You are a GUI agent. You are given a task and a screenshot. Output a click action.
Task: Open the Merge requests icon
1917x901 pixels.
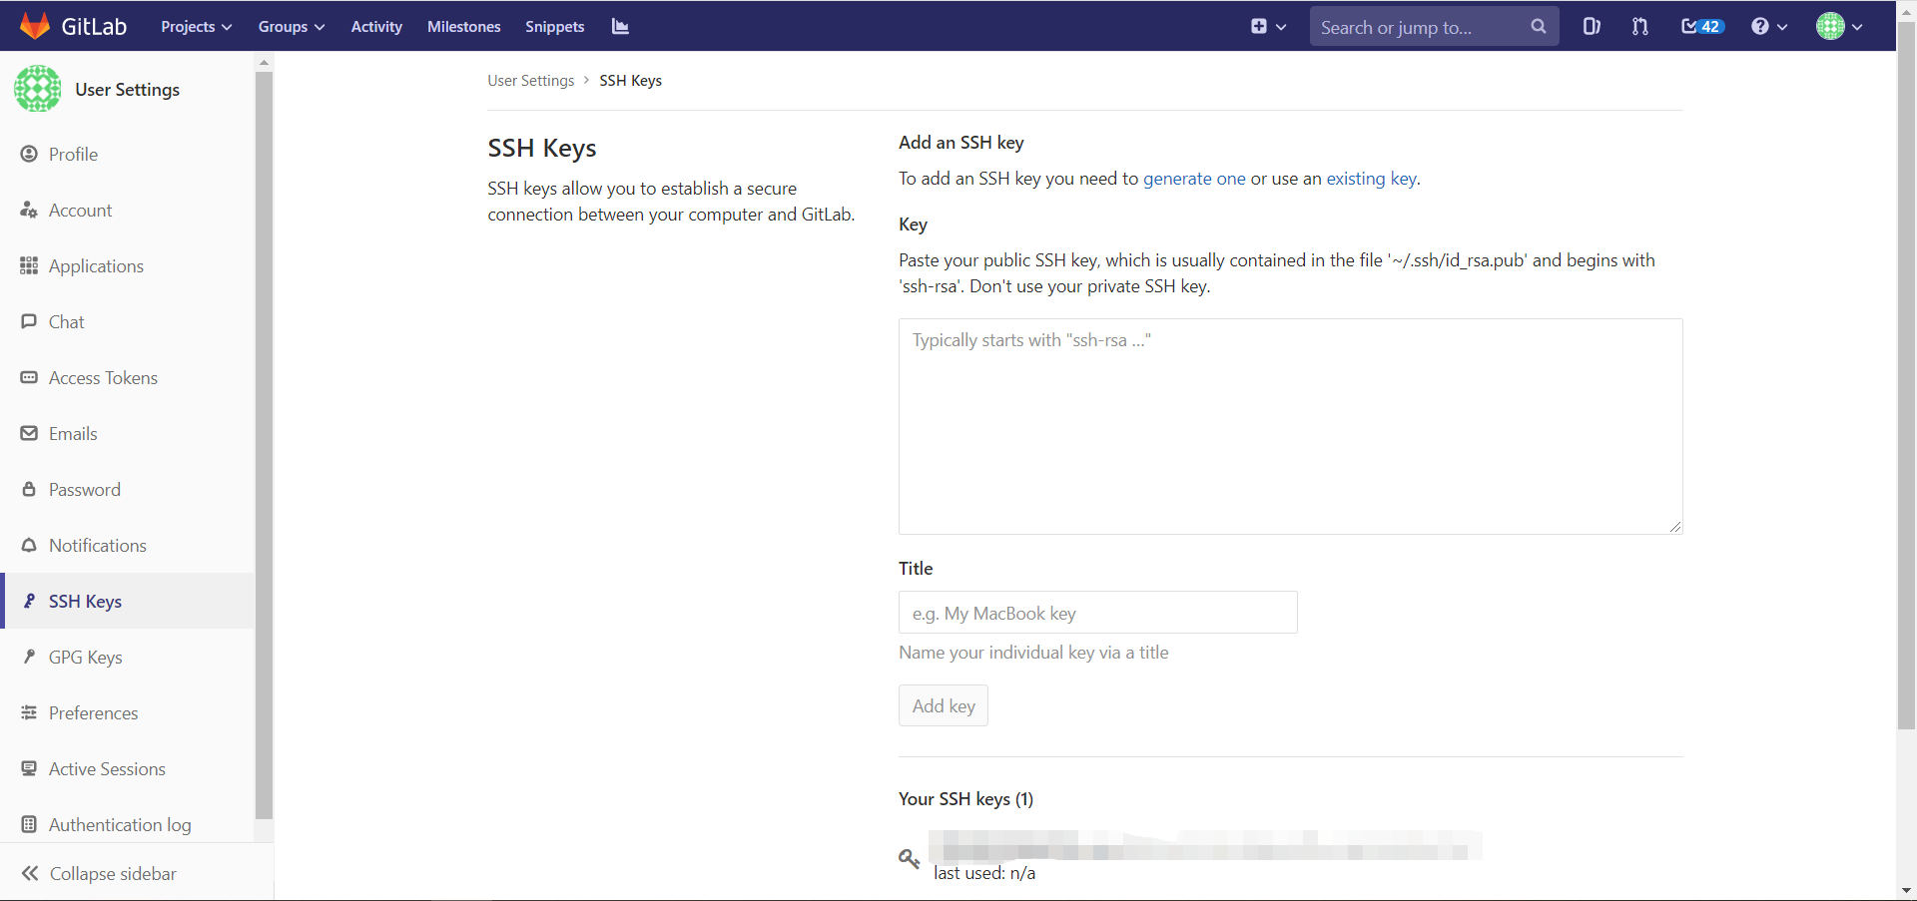click(x=1640, y=27)
